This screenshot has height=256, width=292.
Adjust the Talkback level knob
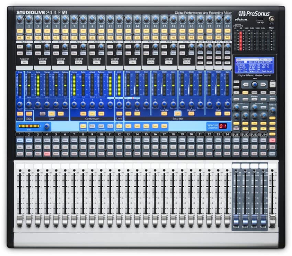click(273, 110)
